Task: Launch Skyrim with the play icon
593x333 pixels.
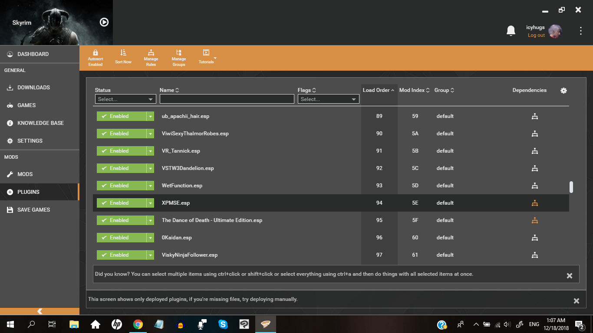Action: 104,22
